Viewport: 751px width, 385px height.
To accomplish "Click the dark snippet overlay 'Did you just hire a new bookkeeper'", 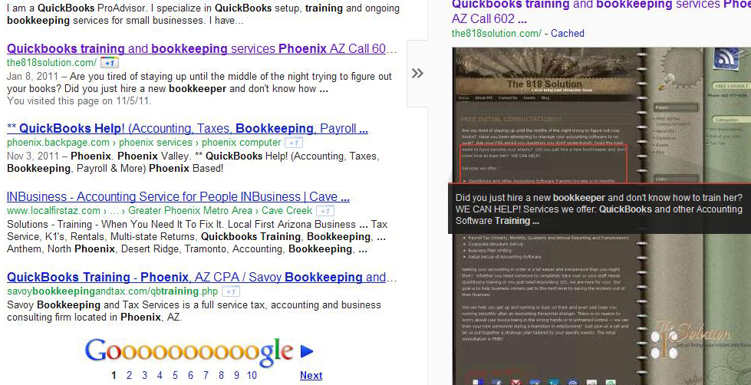I will pyautogui.click(x=599, y=209).
